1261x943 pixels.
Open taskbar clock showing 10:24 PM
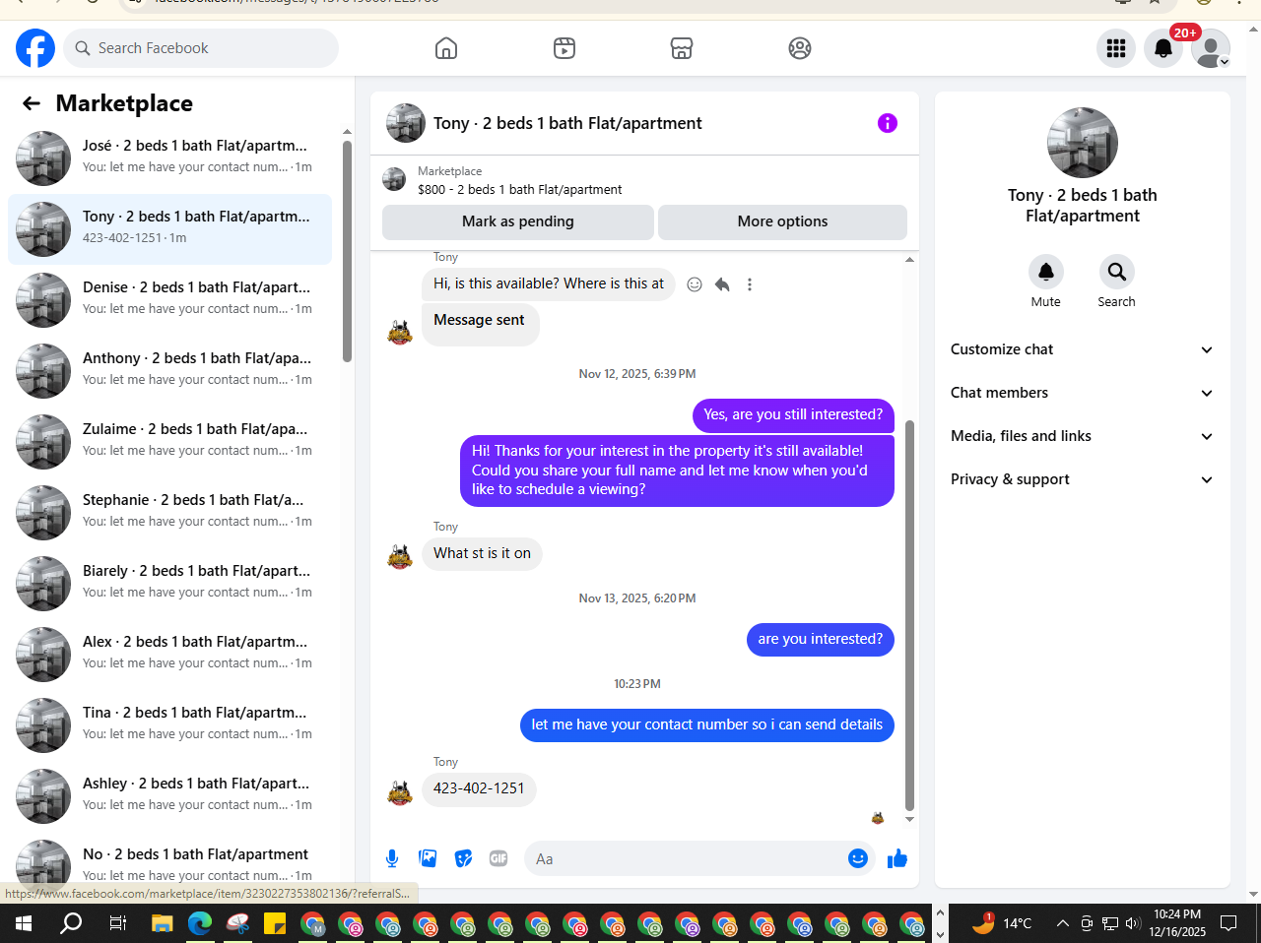click(1177, 923)
